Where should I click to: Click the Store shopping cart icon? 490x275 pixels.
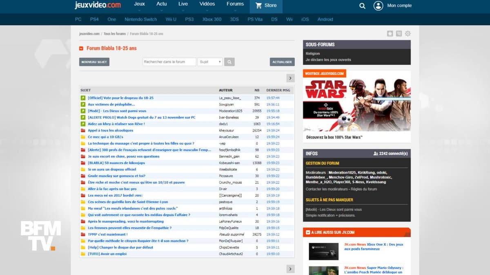(258, 6)
